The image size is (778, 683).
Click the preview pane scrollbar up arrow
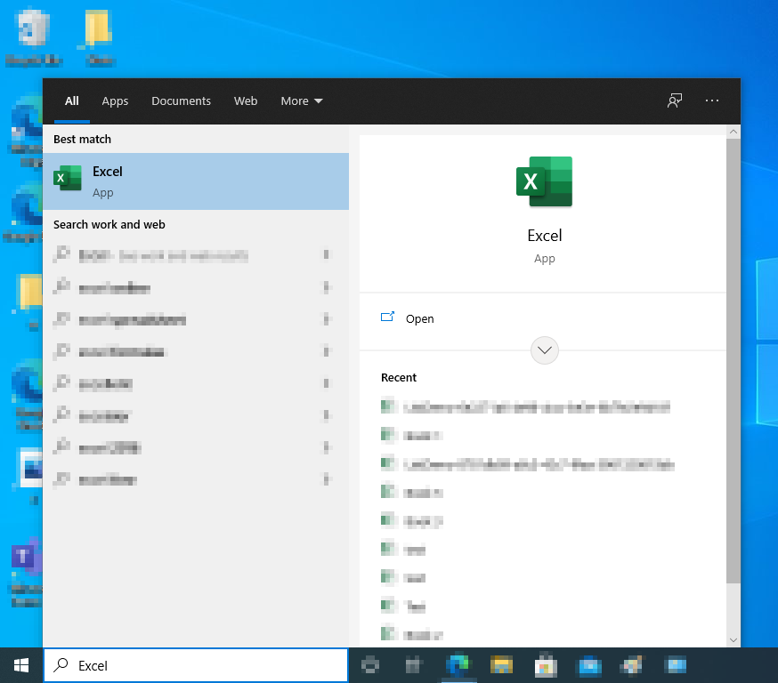pos(733,132)
